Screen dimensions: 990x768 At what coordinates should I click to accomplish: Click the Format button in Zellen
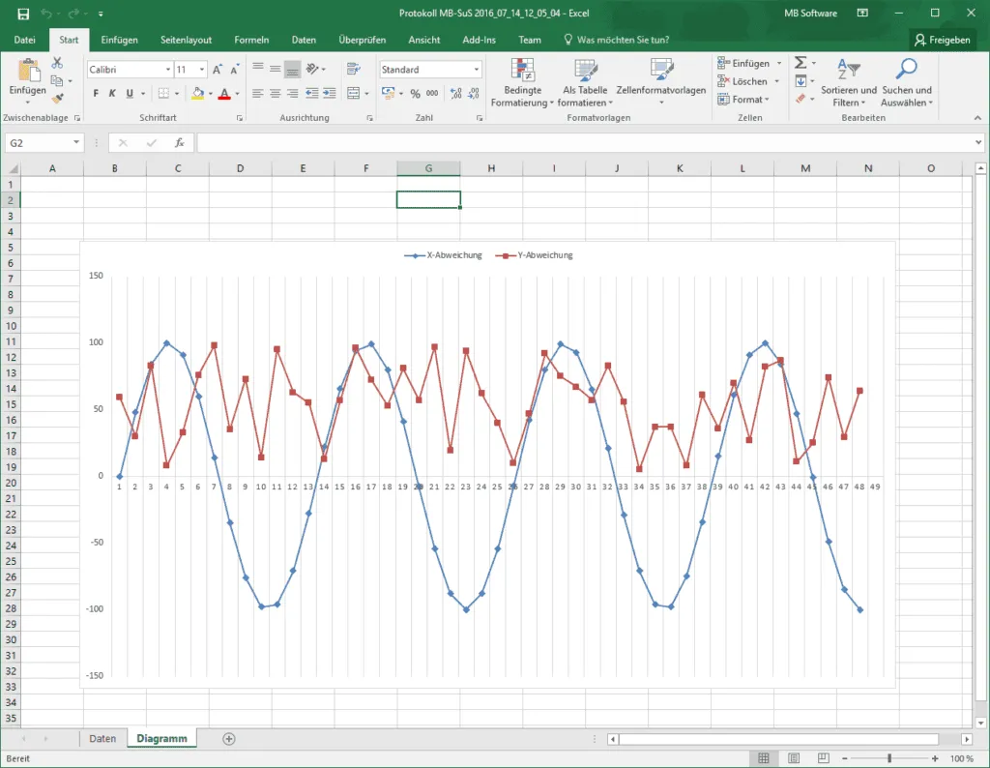(x=743, y=100)
